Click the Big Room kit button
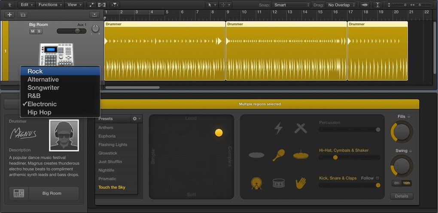The width and height of the screenshot is (438, 213). (53, 193)
